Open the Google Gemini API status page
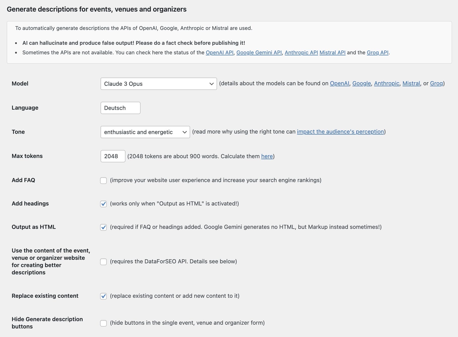This screenshot has height=337, width=458. point(259,53)
